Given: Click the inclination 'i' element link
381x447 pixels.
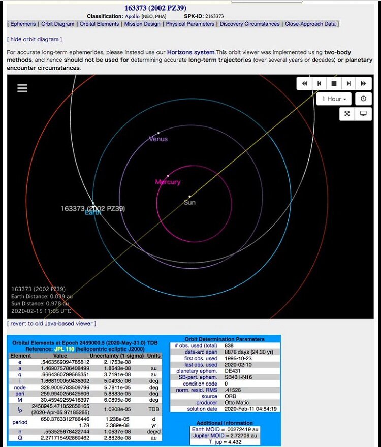Looking at the screenshot, I should click(x=20, y=381).
